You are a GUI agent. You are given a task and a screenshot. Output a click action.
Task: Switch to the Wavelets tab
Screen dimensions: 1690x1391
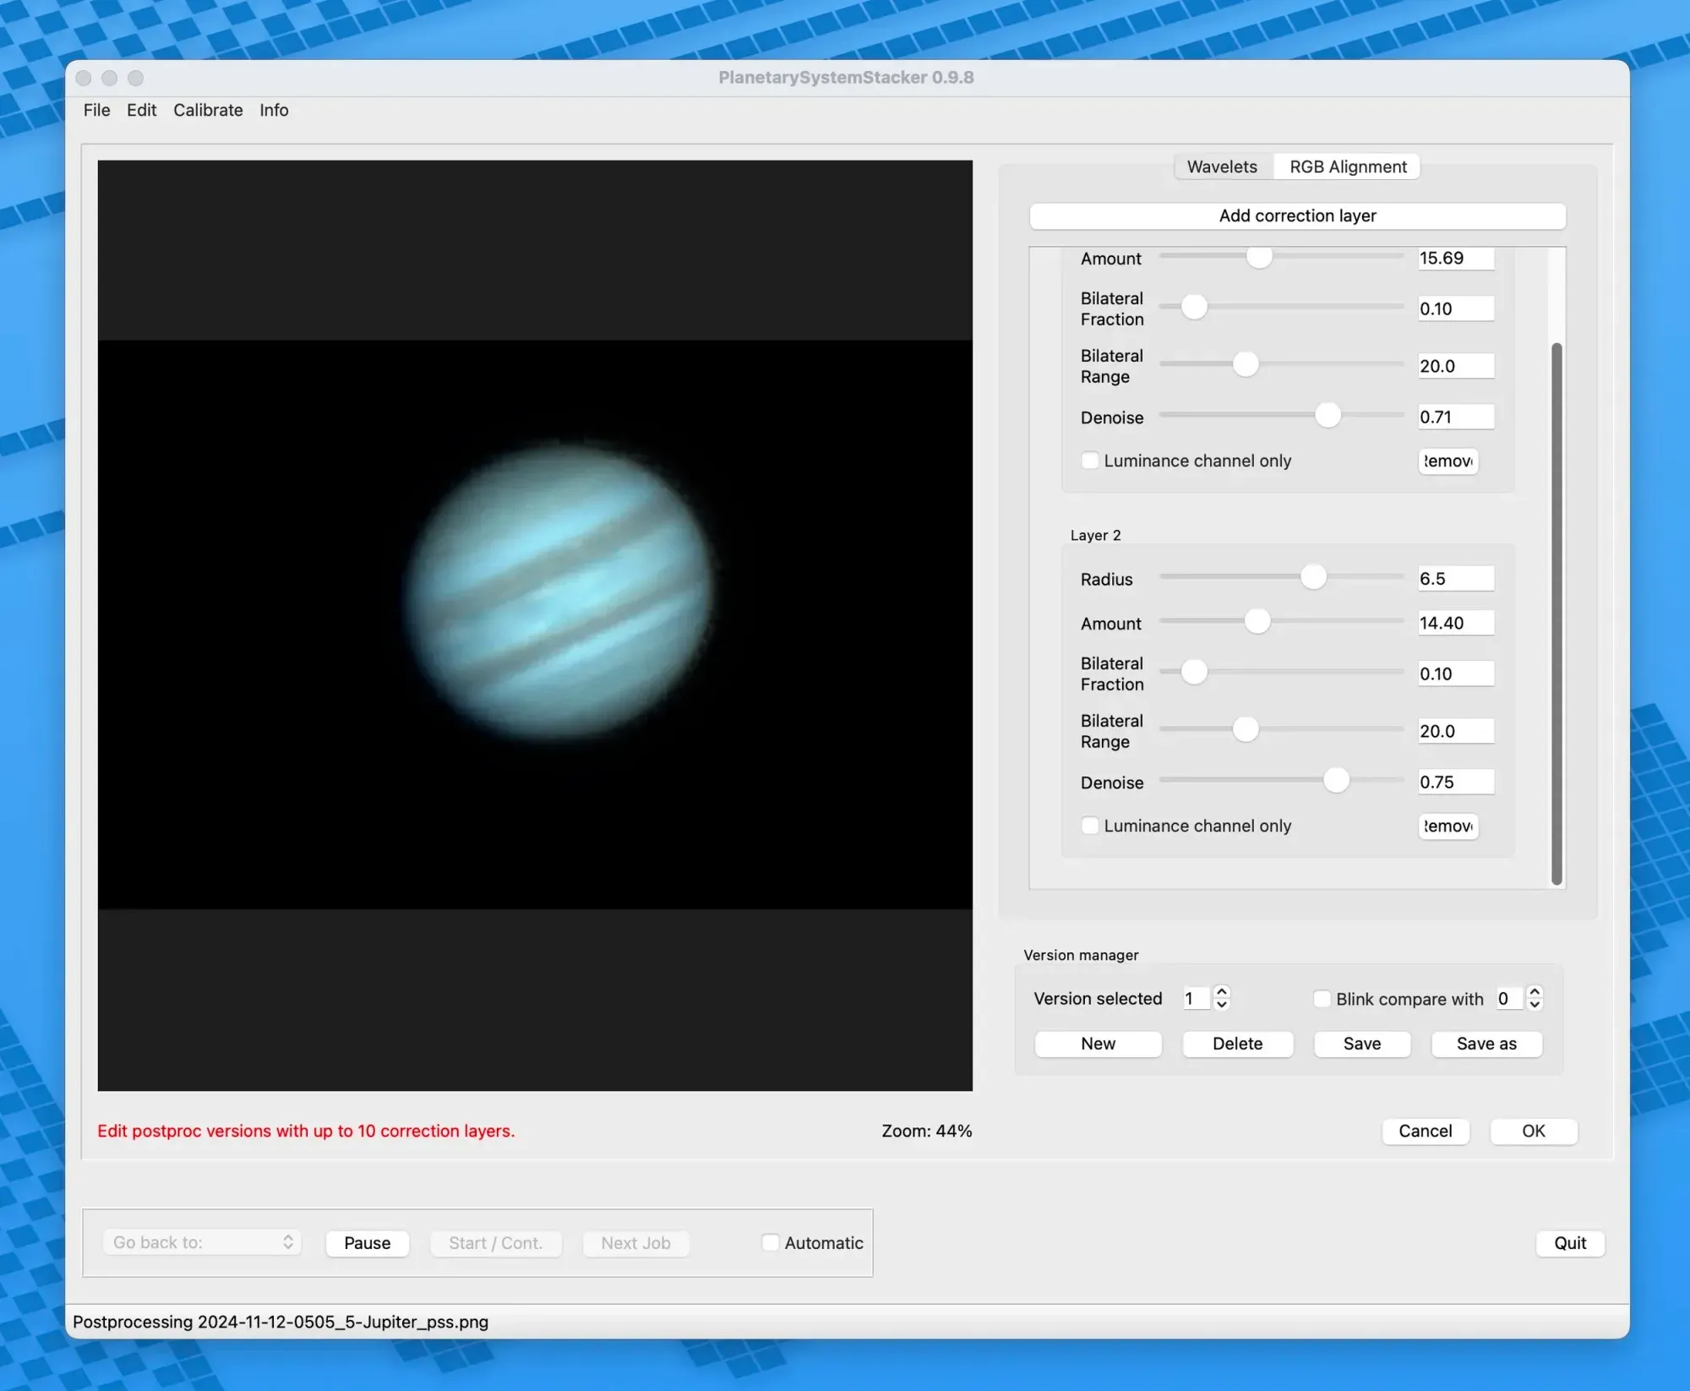click(1222, 166)
